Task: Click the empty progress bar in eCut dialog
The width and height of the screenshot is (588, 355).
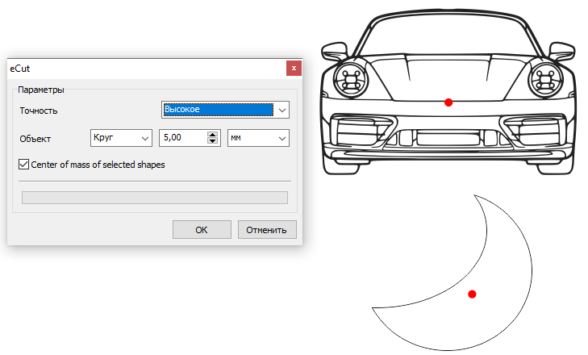Action: pyautogui.click(x=155, y=198)
